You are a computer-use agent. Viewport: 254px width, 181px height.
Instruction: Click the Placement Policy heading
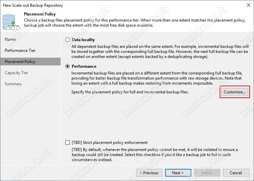[x=40, y=14]
